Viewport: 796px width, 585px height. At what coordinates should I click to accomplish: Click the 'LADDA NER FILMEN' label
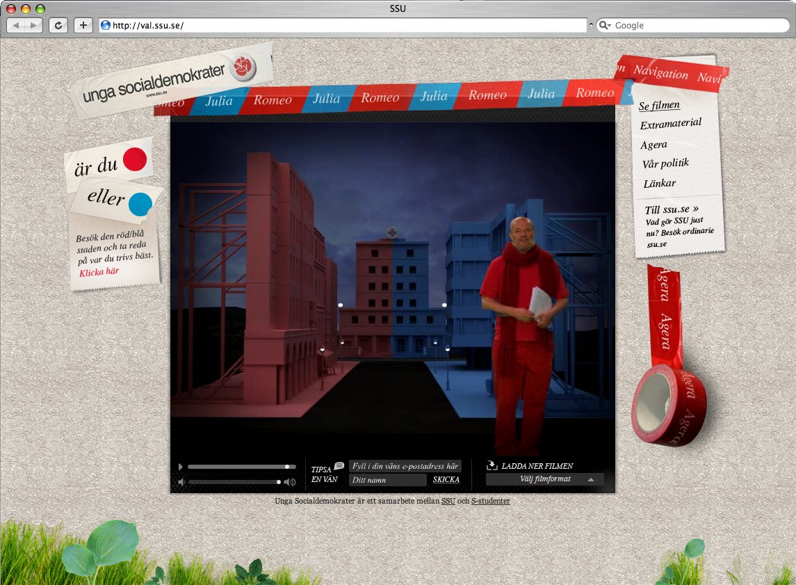click(x=537, y=465)
